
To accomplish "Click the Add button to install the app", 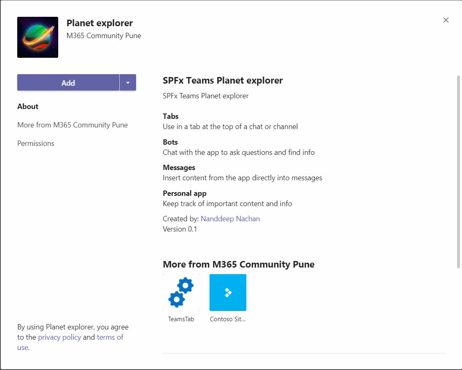I will (68, 83).
